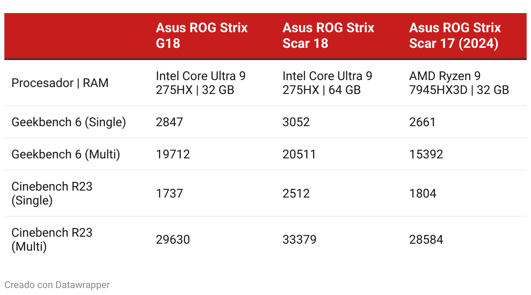Click the Asus ROG Strix Scar 17 (2024) header

[x=455, y=36]
